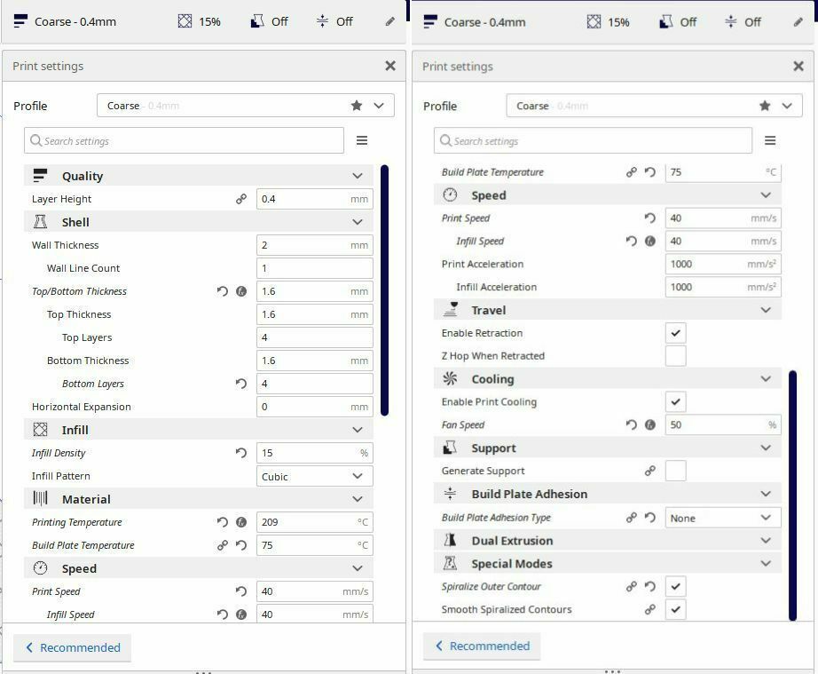Image resolution: width=818 pixels, height=674 pixels.
Task: Reset Infill Density with the revert arrow
Action: point(240,453)
